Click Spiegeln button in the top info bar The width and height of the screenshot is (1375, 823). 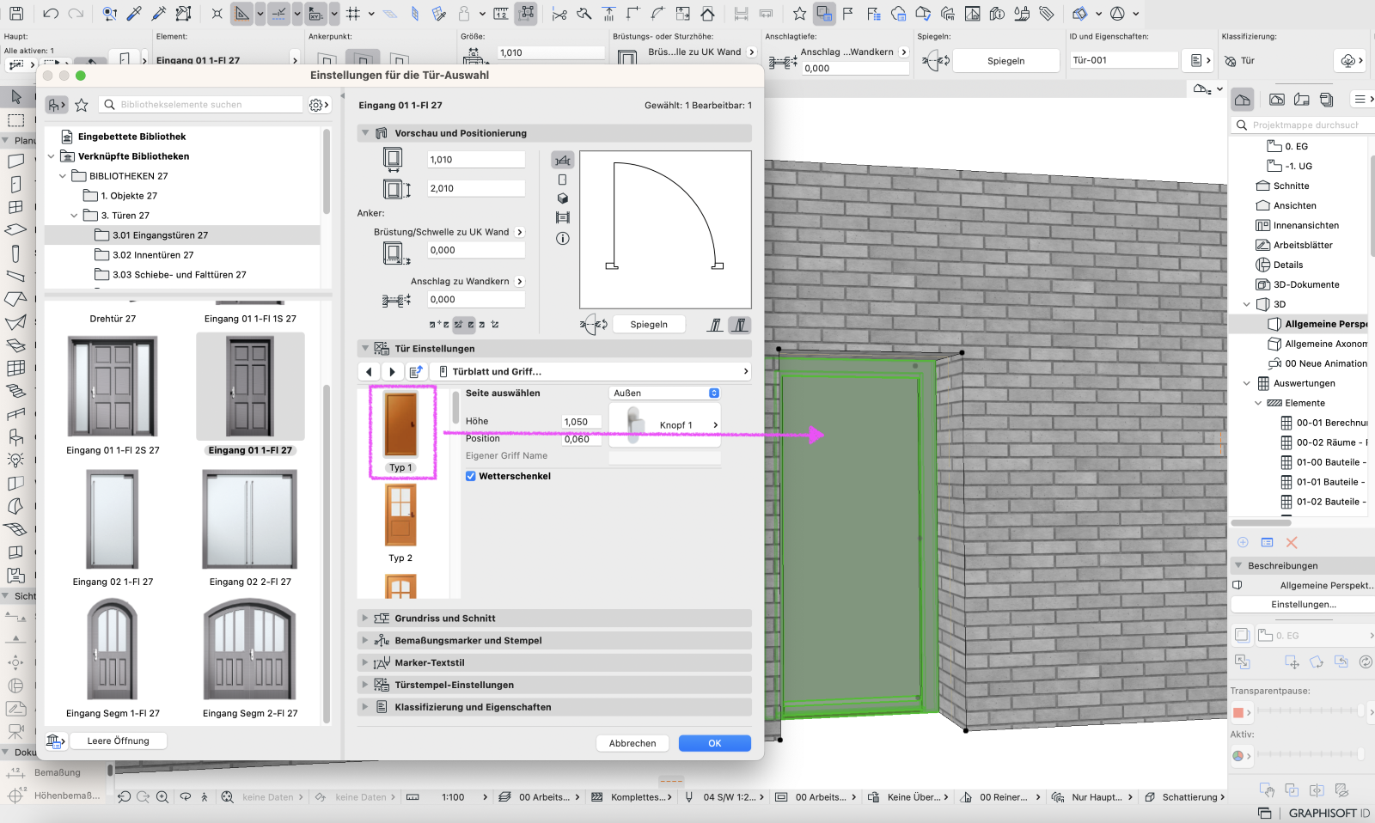click(x=1005, y=61)
